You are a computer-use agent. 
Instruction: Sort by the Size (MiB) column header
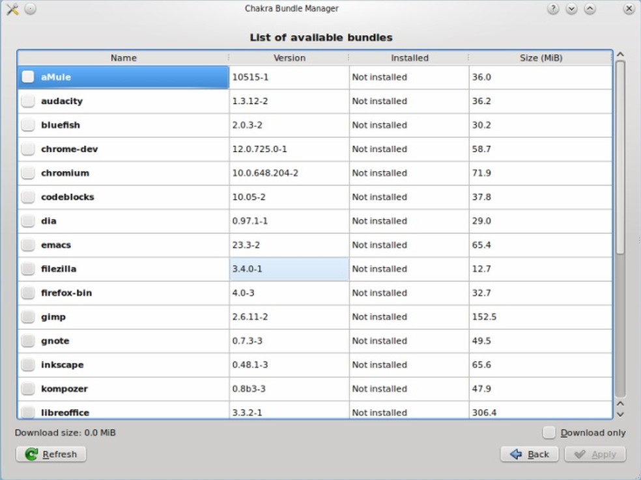click(541, 58)
